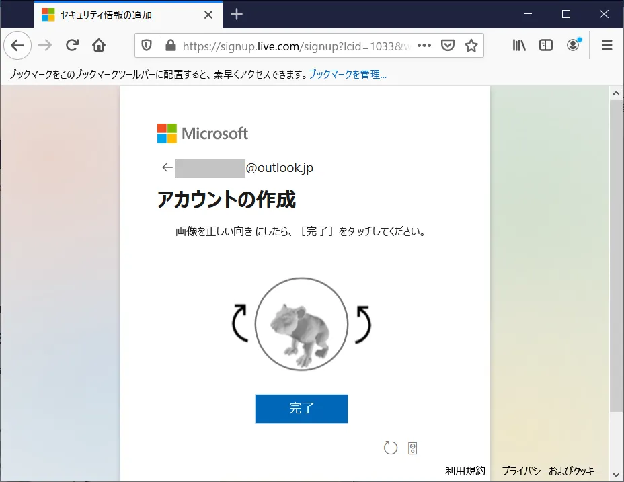Click the scroll down arrow of page scrollbar
The image size is (624, 482).
tap(616, 475)
